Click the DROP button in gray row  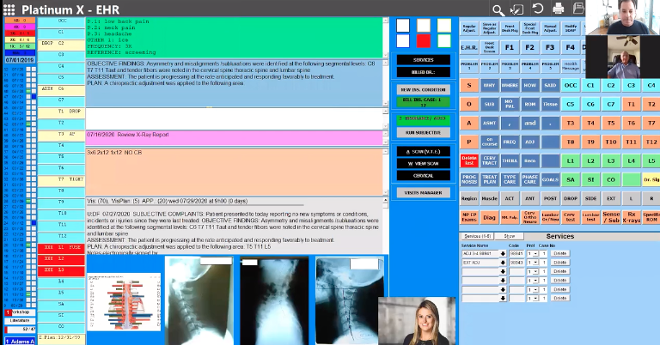(571, 198)
